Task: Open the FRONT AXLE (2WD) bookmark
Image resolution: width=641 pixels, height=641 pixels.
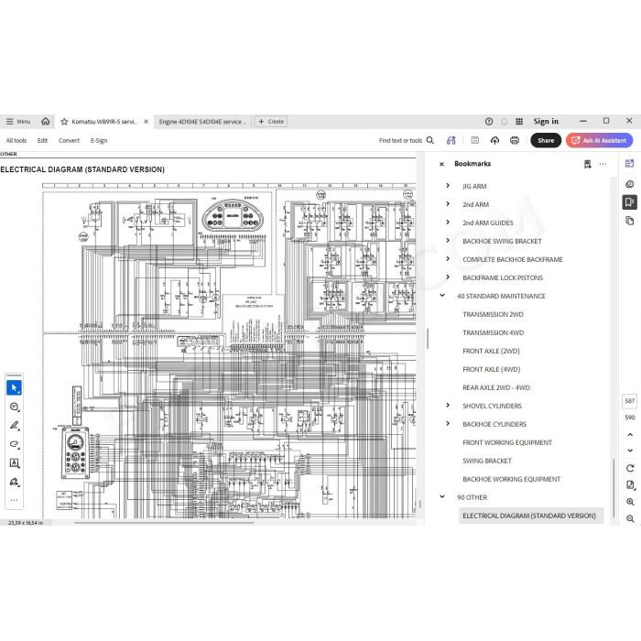Action: click(x=491, y=351)
